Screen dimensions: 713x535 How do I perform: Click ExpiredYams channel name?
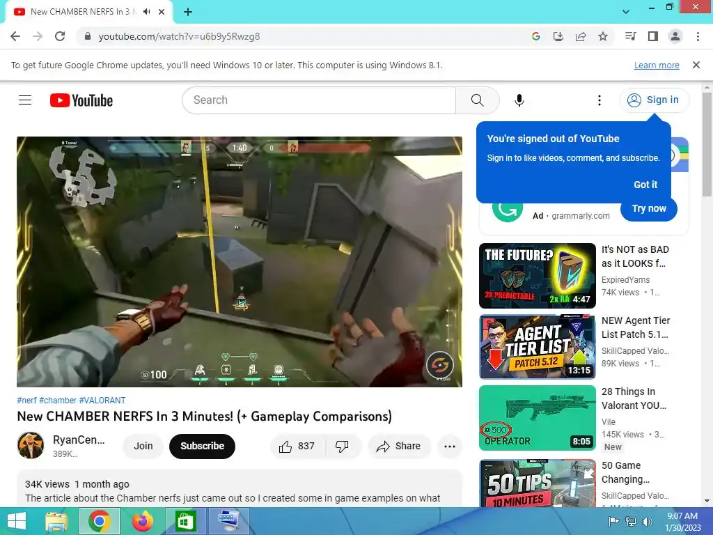[x=626, y=280]
